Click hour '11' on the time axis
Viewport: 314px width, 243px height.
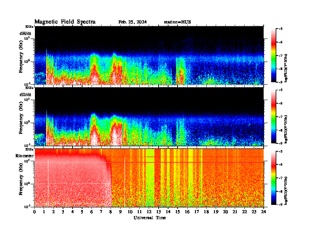tap(140, 212)
